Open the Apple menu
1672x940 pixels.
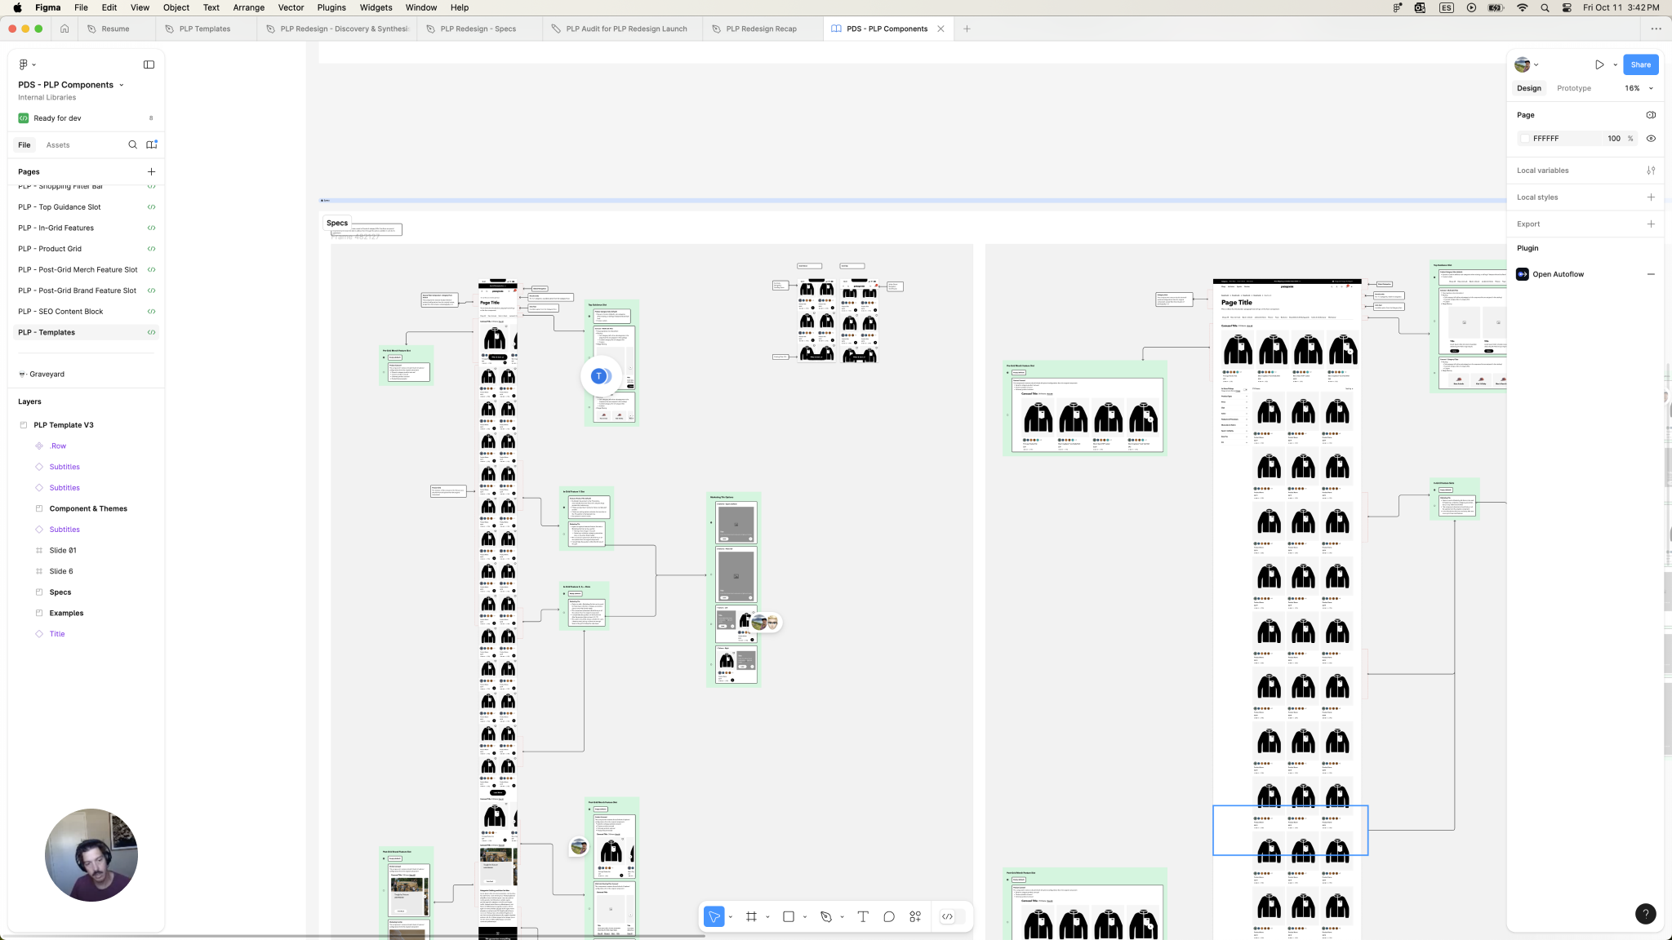[x=17, y=7]
